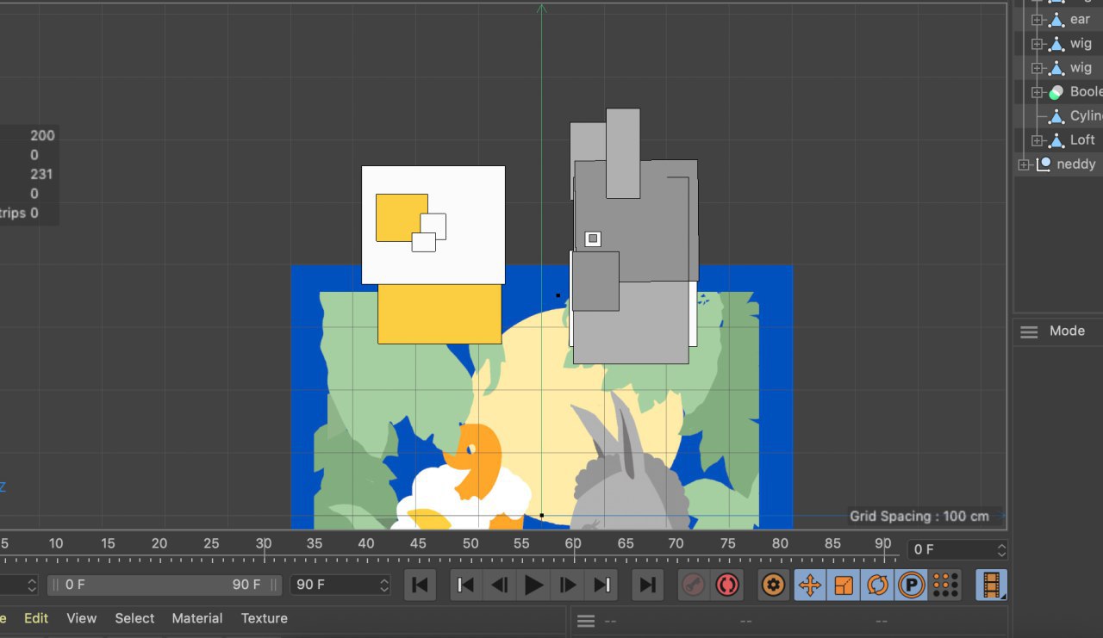Open the View menu in material manager
The height and width of the screenshot is (638, 1103).
coord(82,618)
